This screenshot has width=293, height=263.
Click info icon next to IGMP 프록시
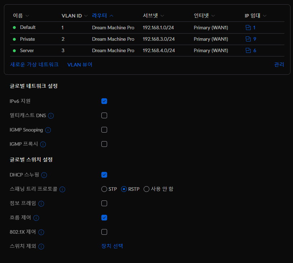[43, 144]
